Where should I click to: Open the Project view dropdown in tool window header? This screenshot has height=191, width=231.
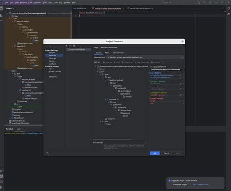pyautogui.click(x=10, y=8)
